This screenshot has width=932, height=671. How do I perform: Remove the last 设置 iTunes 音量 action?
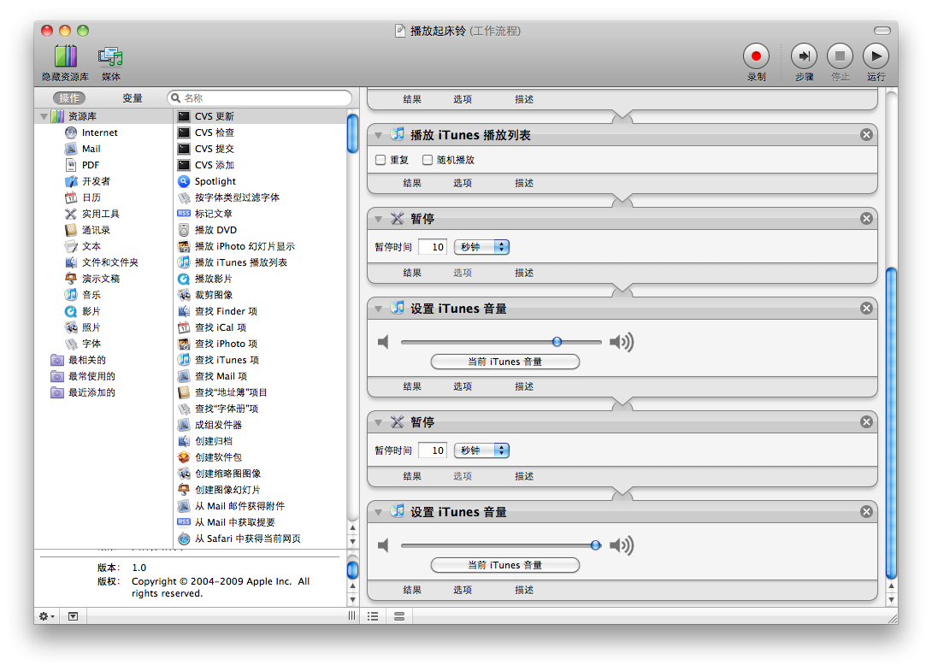coord(867,512)
